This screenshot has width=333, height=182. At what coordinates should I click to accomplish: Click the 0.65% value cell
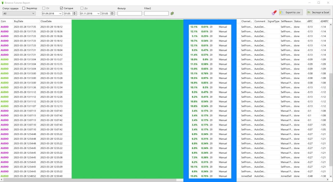[205, 69]
